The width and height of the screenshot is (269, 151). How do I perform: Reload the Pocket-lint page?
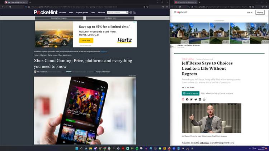click(x=10, y=7)
